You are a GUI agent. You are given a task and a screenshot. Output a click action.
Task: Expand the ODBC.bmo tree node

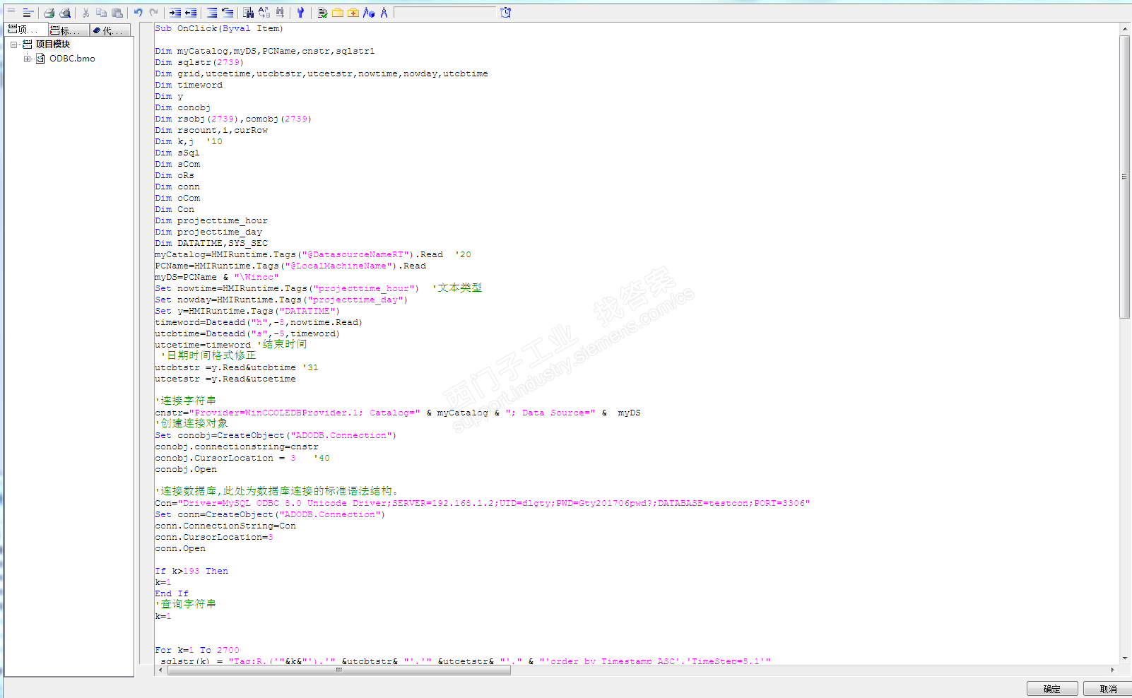click(x=27, y=59)
